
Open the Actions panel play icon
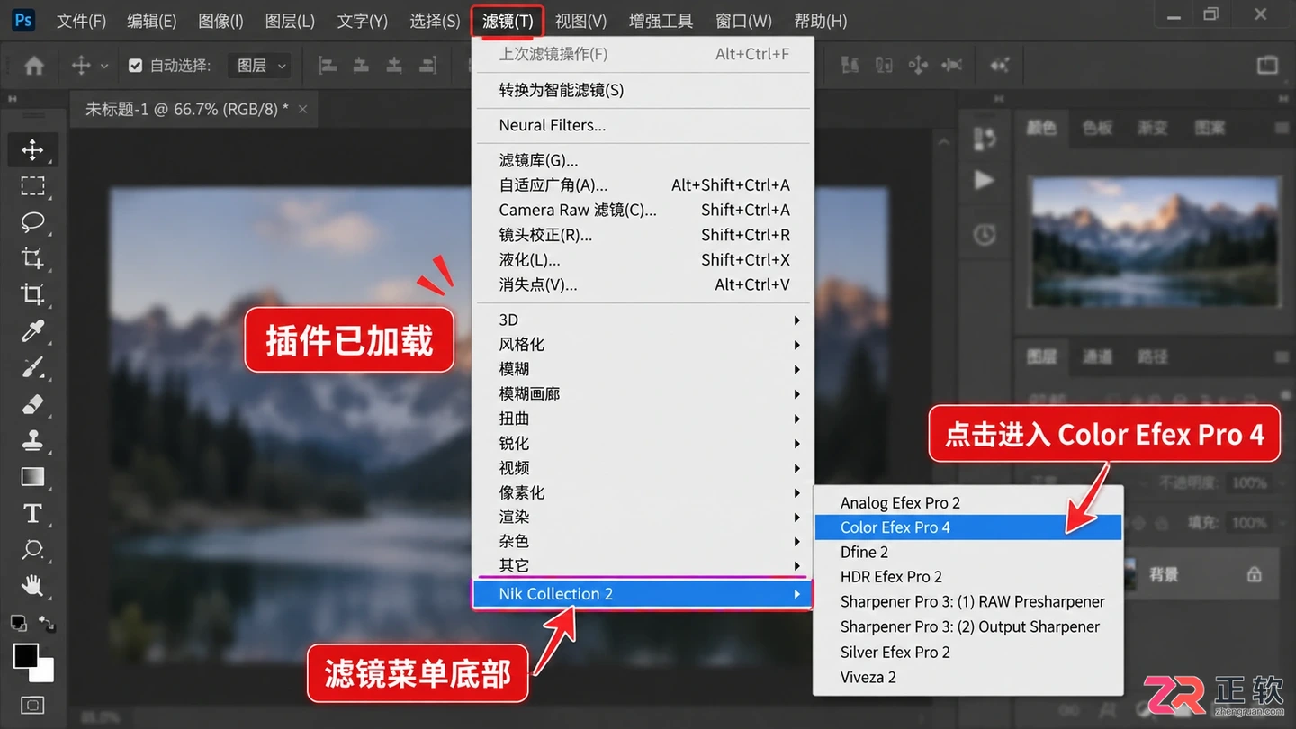(x=985, y=180)
